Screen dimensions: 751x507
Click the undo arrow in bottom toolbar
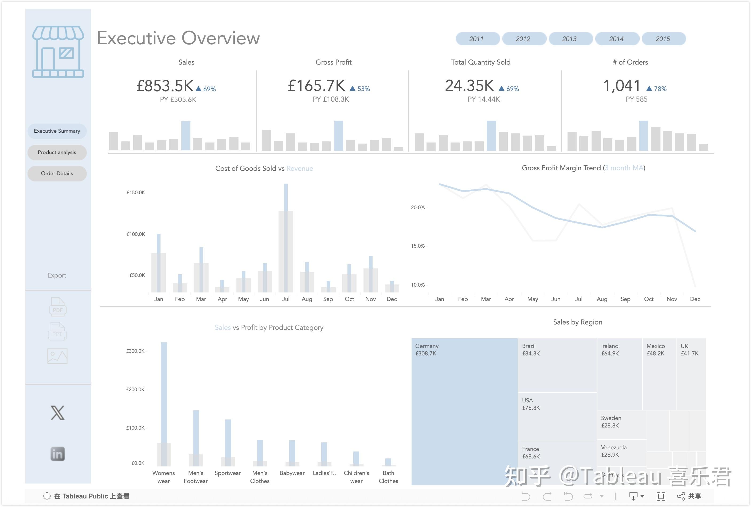pyautogui.click(x=526, y=496)
